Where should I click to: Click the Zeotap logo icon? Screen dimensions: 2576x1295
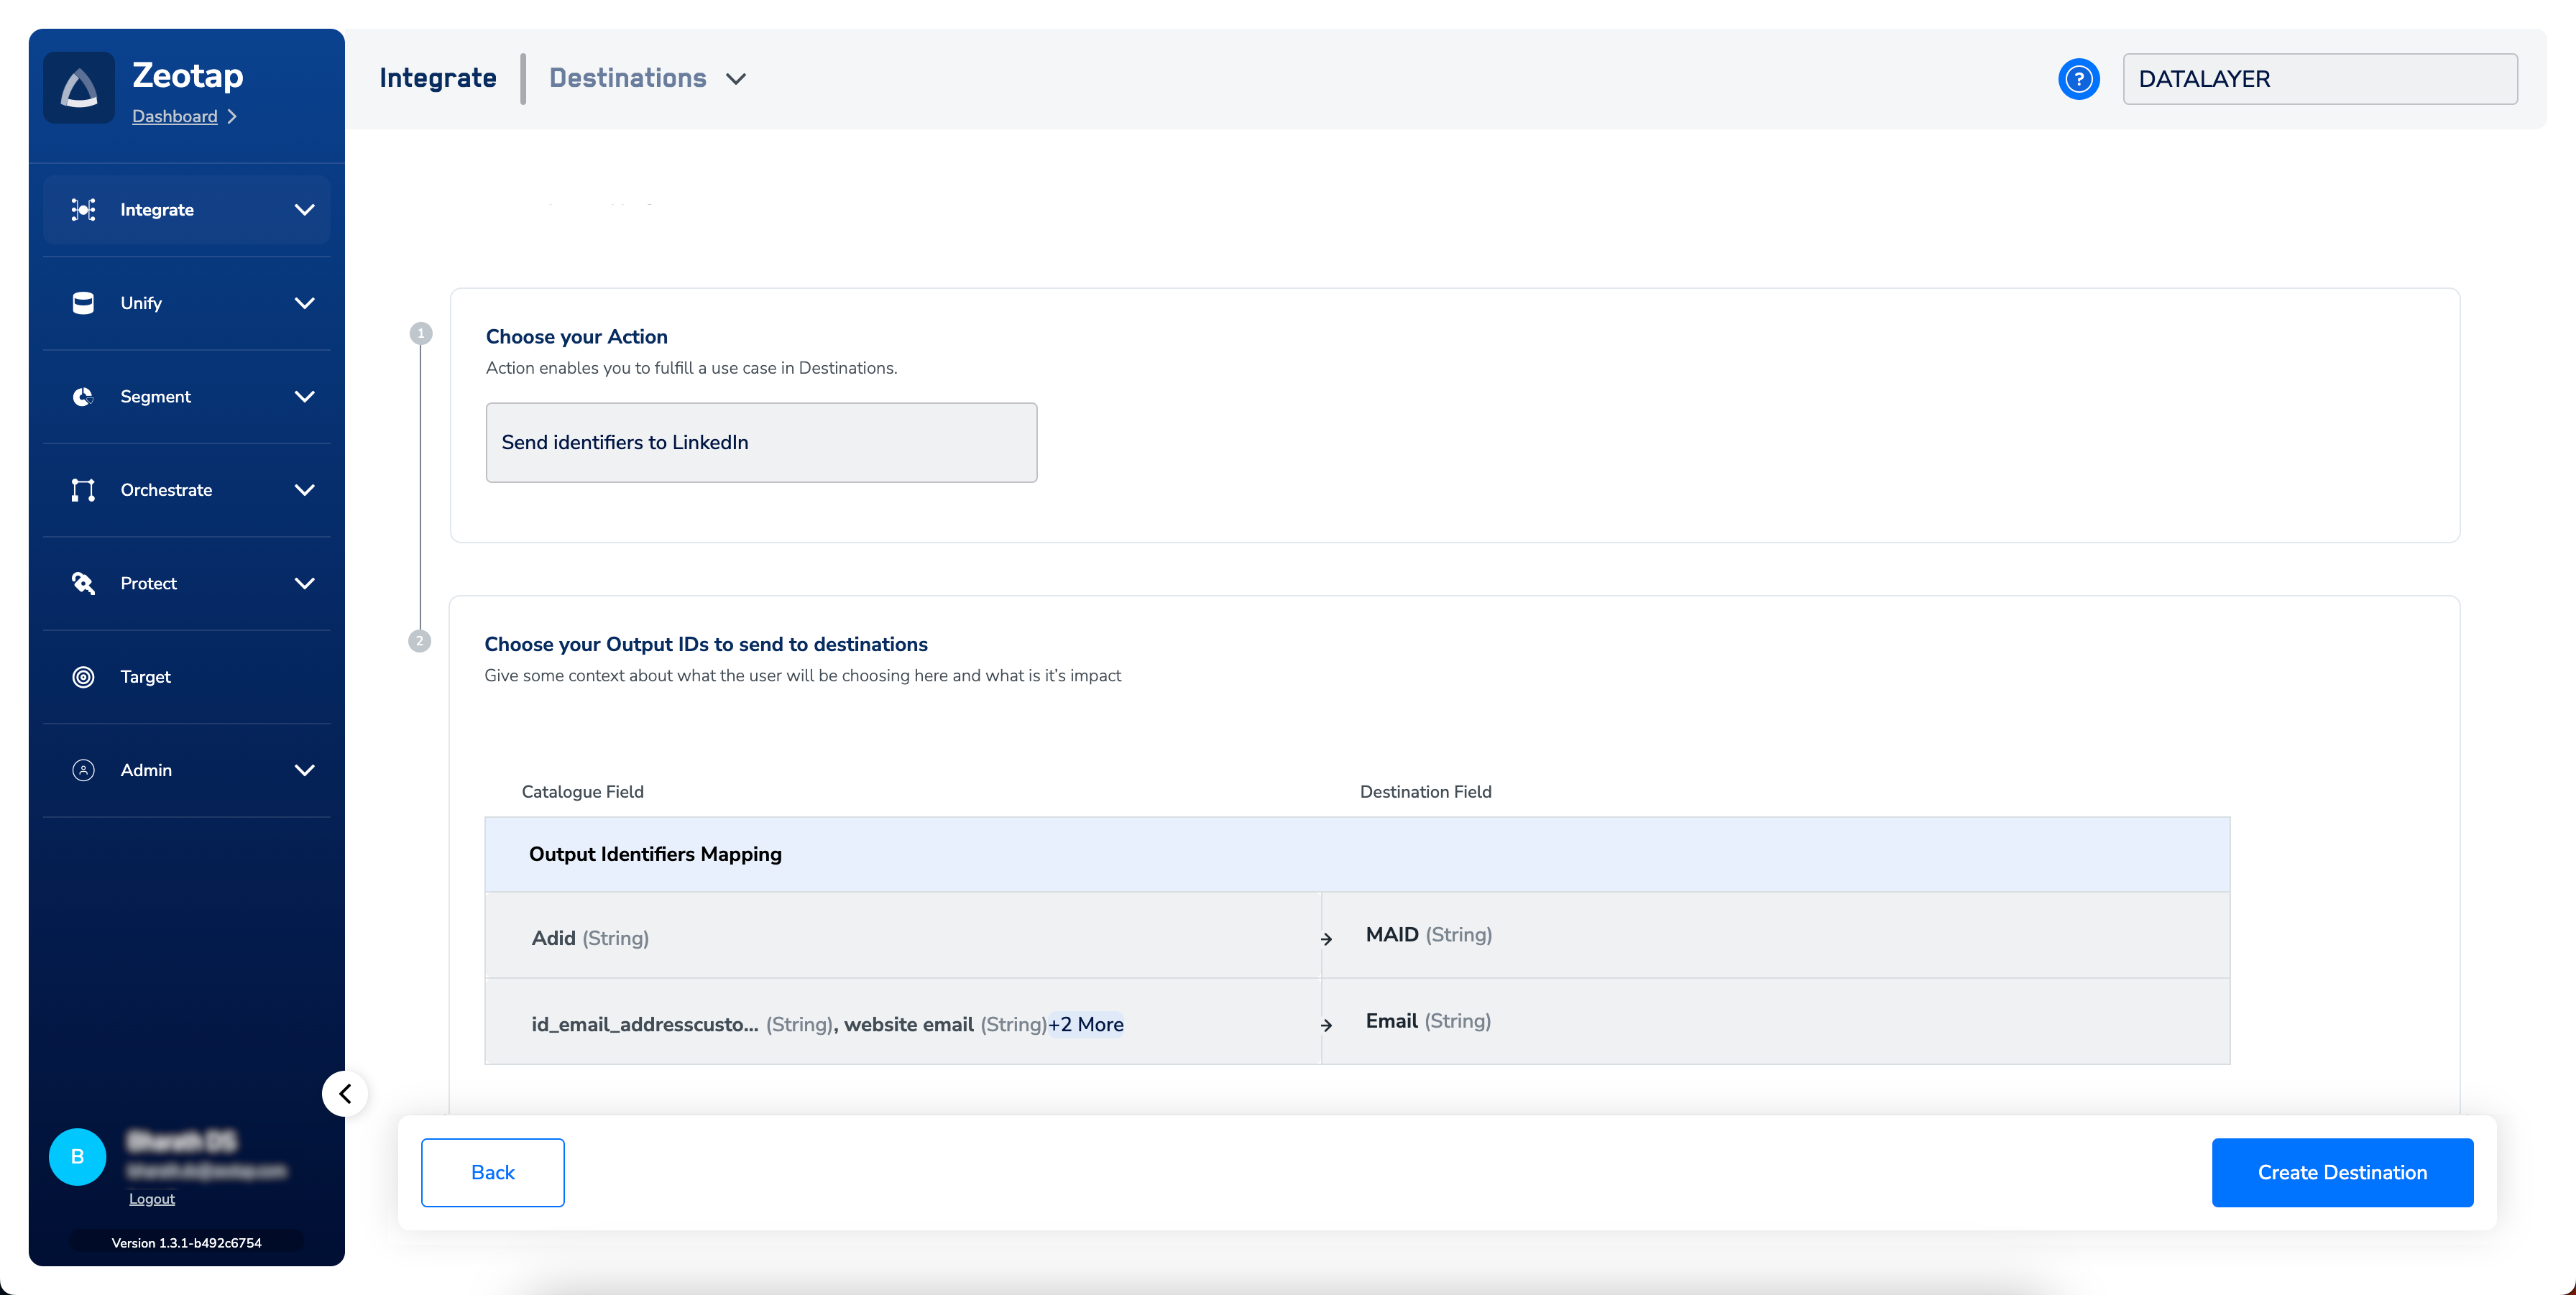pos(79,88)
